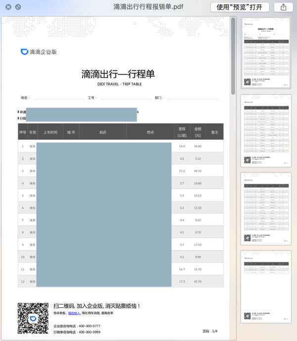Click the 滴滴企业版 logo
Image resolution: width=297 pixels, height=341 pixels.
click(x=39, y=52)
